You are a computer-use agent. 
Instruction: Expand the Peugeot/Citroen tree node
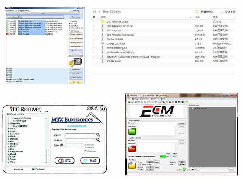click(x=9, y=151)
